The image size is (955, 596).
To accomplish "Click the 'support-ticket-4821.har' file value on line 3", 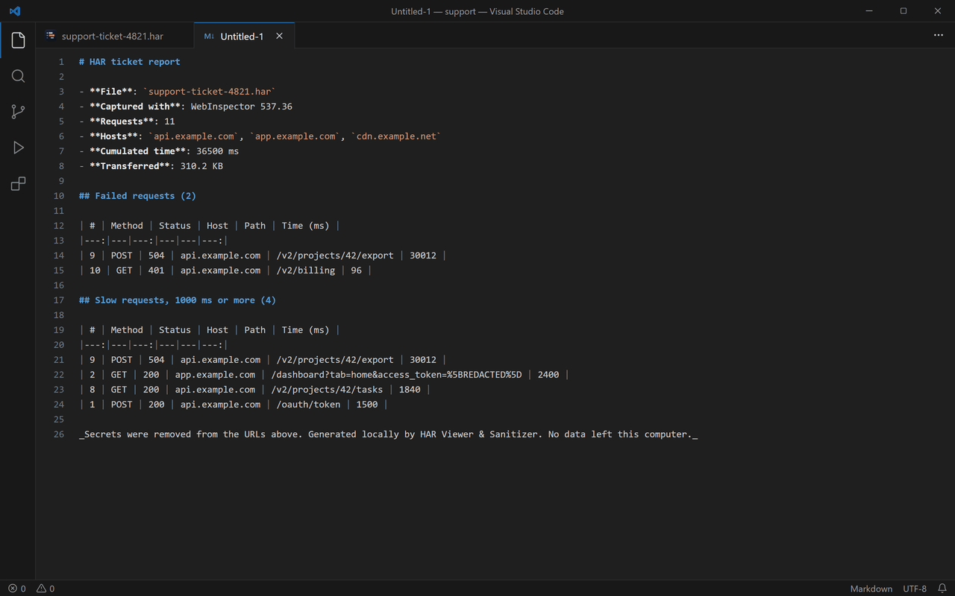I will [x=210, y=92].
